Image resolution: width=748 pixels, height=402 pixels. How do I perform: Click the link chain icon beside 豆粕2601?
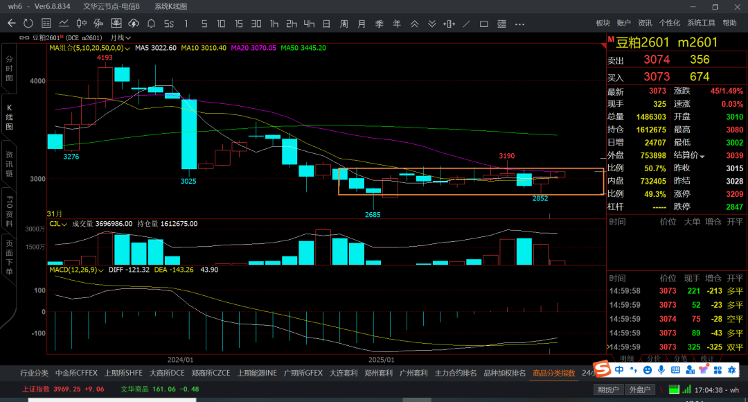tap(24, 37)
